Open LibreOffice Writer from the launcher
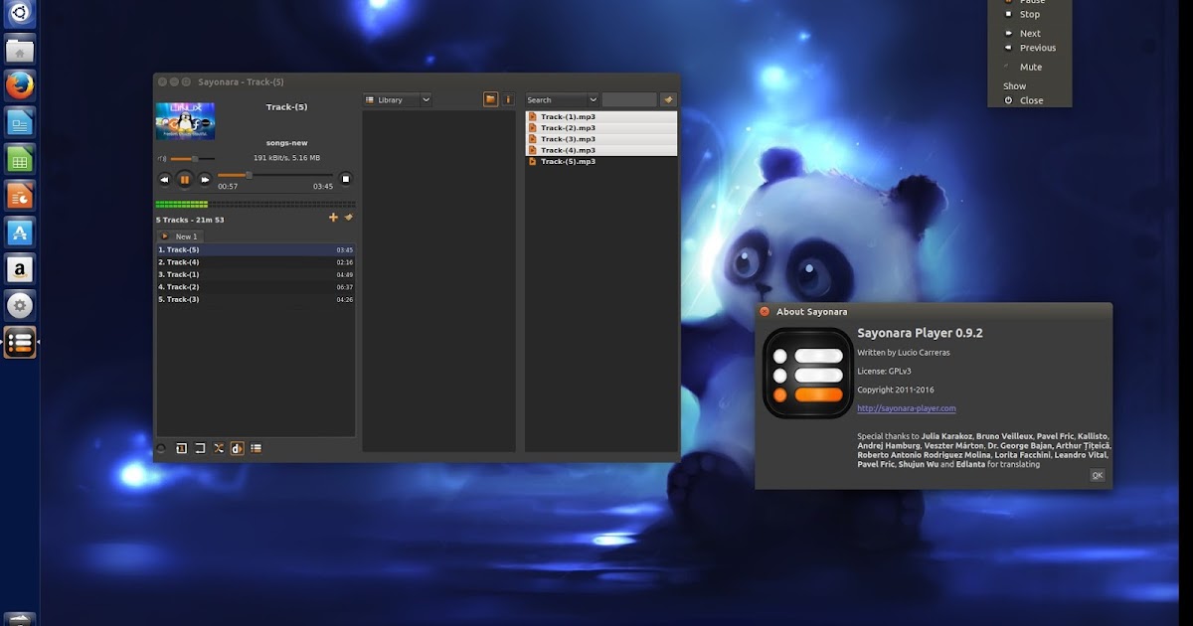Viewport: 1193px width, 626px height. coord(20,123)
